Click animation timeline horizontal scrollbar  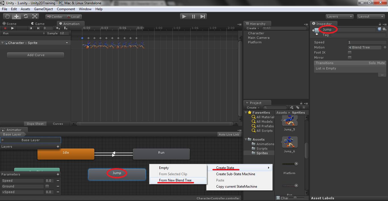click(x=155, y=124)
